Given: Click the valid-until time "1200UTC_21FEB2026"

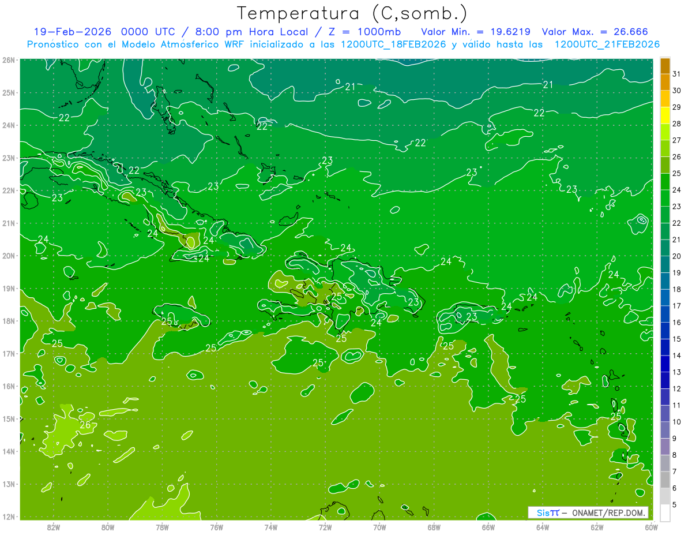Looking at the screenshot, I should pos(607,44).
